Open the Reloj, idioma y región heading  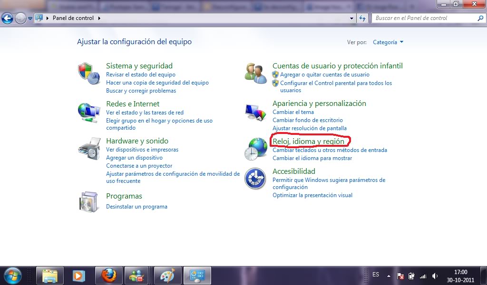[308, 142]
